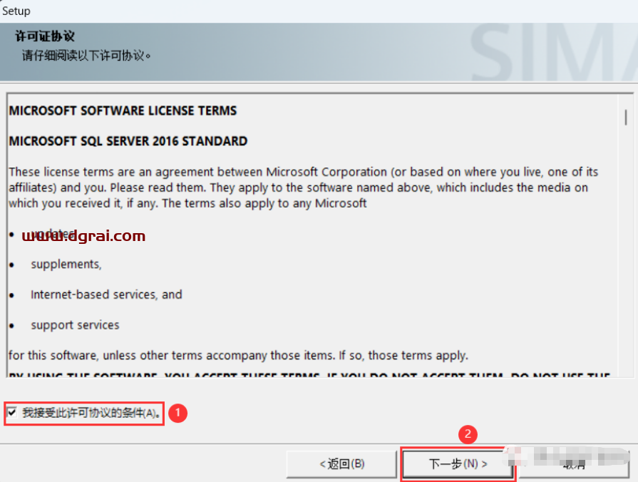Click the Setup window title text

16,11
